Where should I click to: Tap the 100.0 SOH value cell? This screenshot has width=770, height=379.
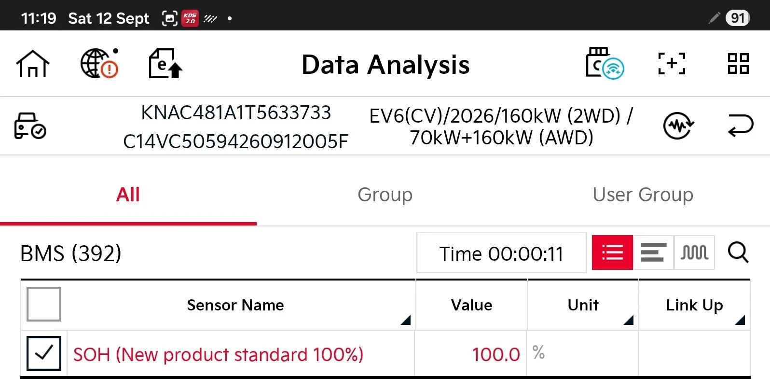click(x=471, y=354)
